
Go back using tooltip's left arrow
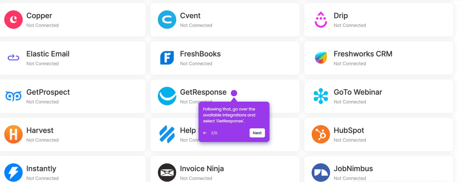coord(205,133)
